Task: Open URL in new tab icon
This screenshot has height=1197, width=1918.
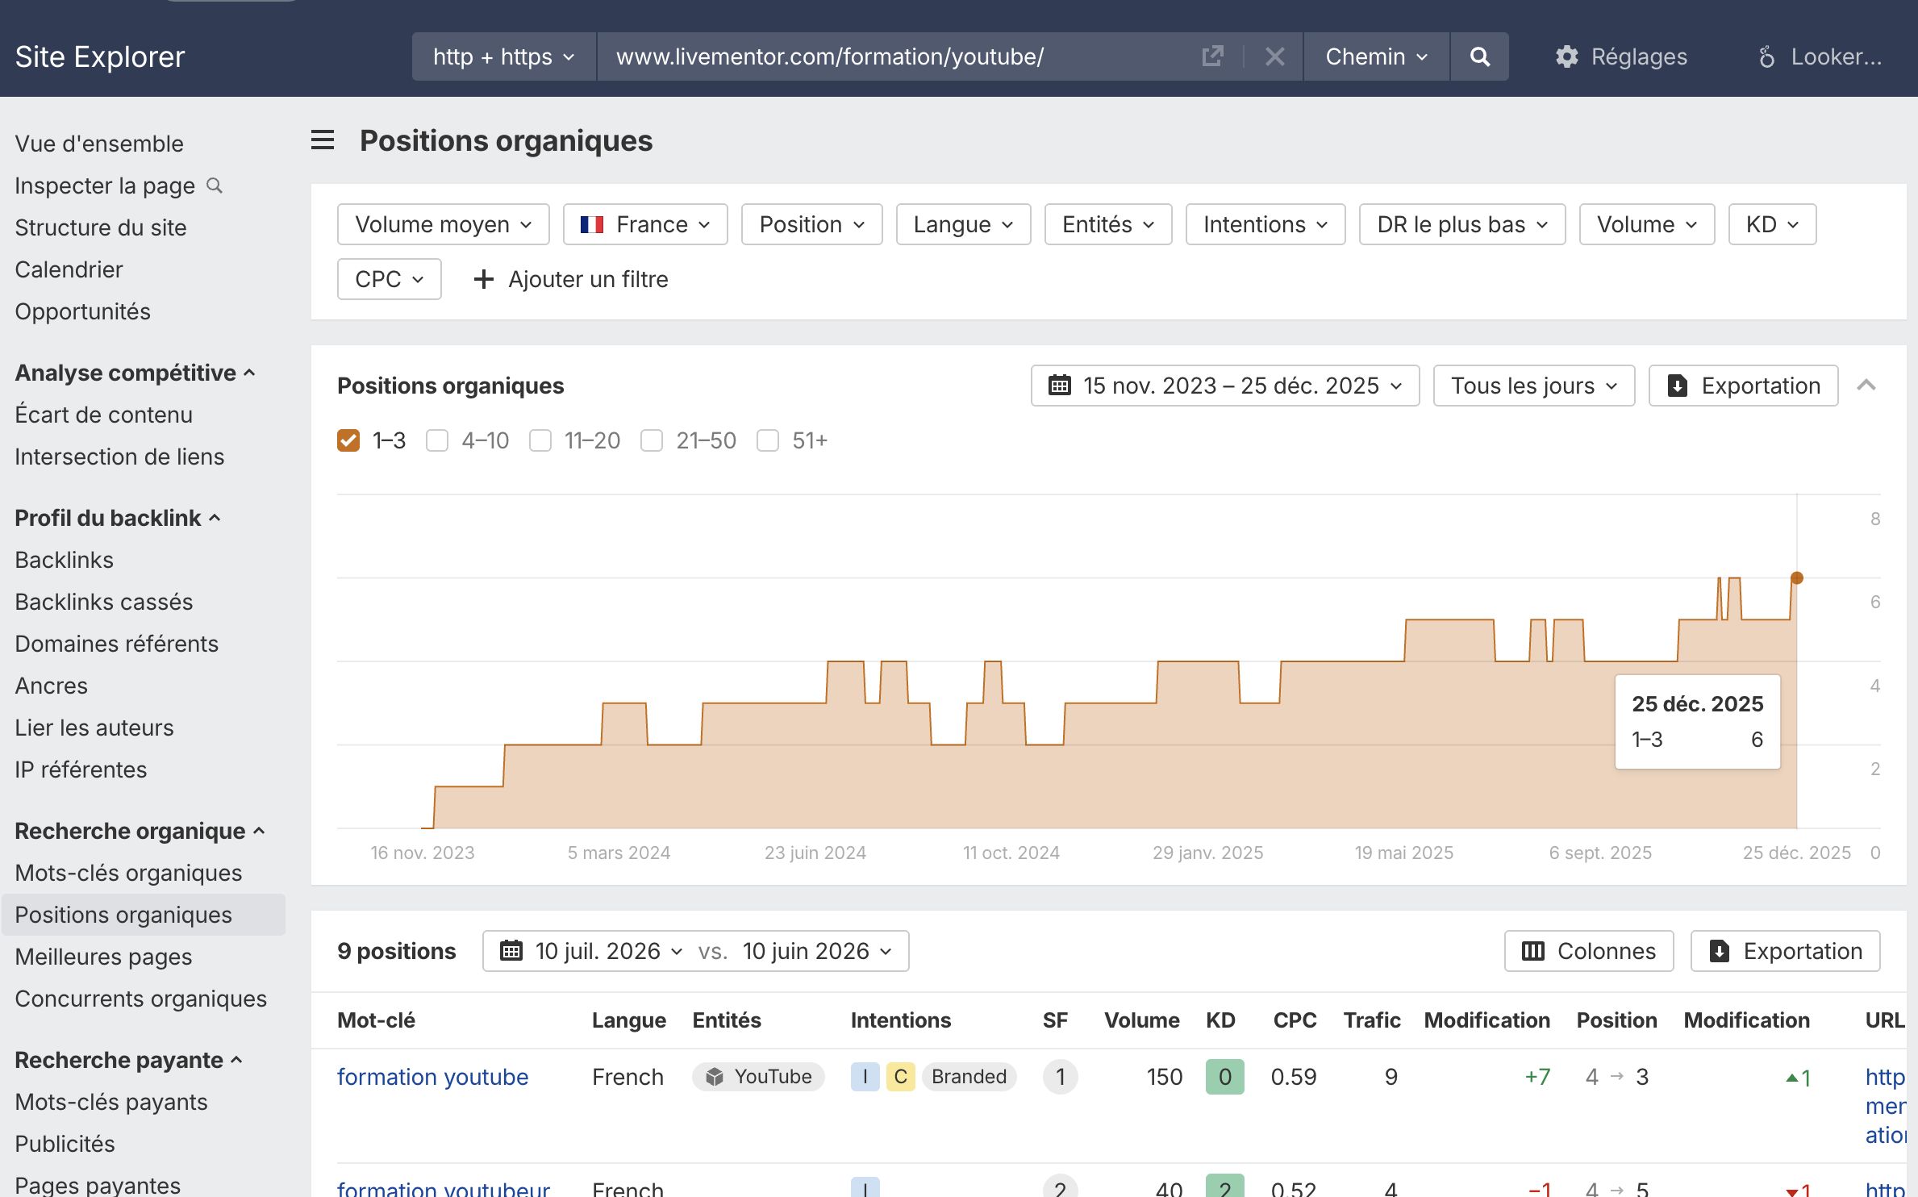Action: [x=1212, y=56]
